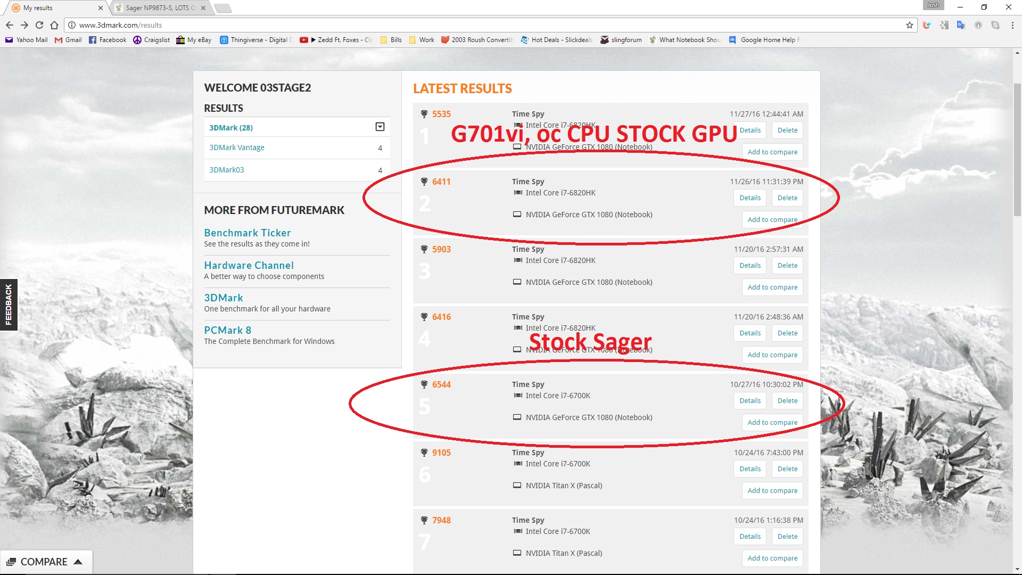Add the 5535 result to compare
The height and width of the screenshot is (575, 1022).
click(x=772, y=152)
